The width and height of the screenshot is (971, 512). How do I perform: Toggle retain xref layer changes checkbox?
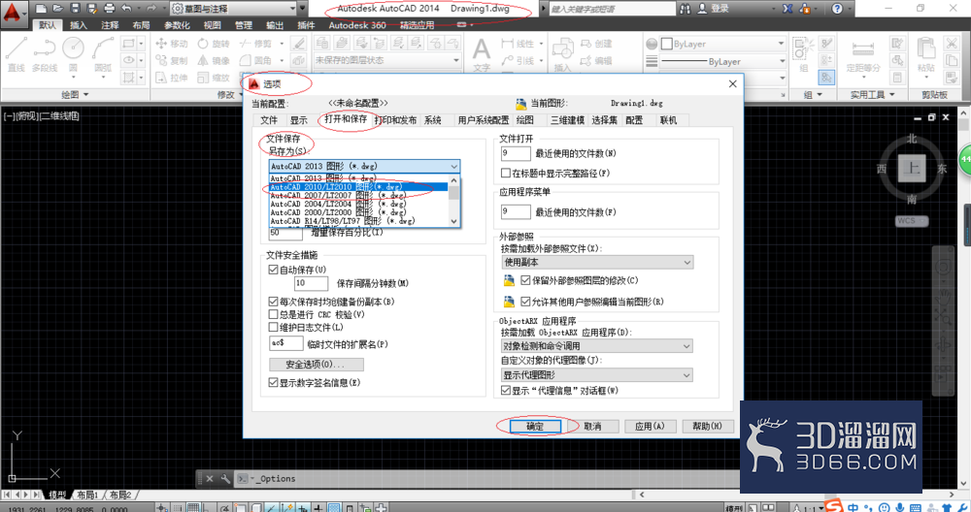pos(525,280)
